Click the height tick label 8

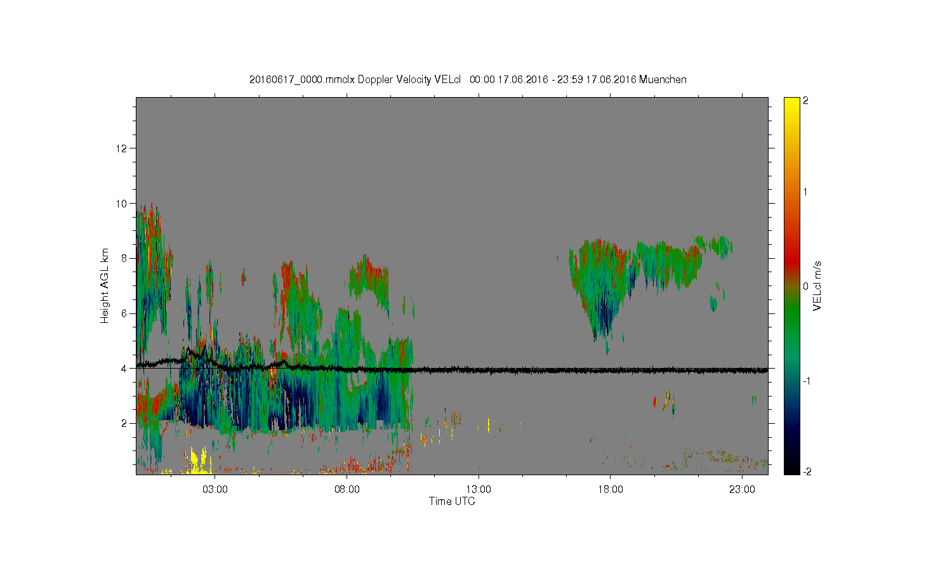point(125,258)
